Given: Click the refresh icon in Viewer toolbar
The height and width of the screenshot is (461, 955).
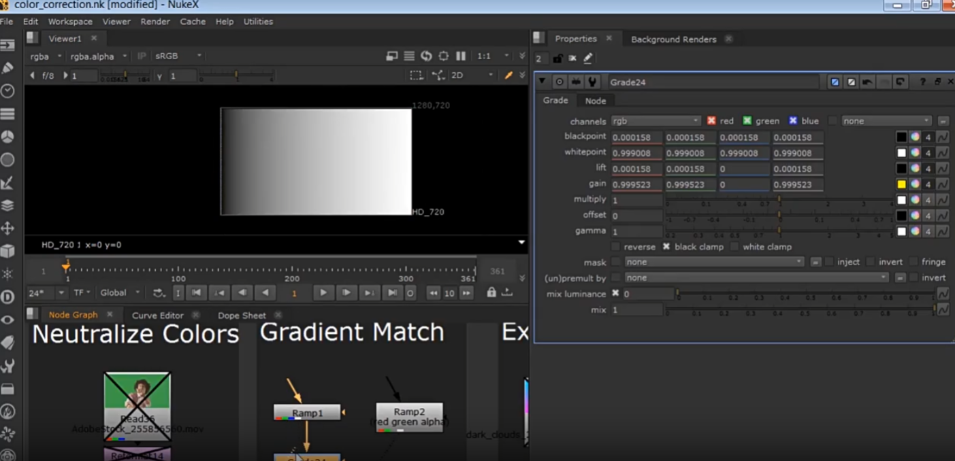Looking at the screenshot, I should (x=426, y=56).
